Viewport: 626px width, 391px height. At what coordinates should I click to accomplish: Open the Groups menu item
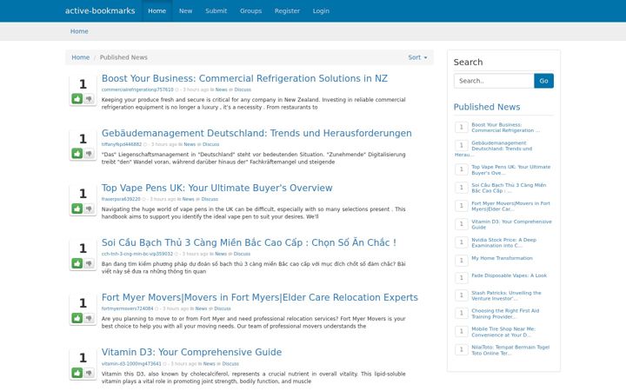pyautogui.click(x=250, y=10)
